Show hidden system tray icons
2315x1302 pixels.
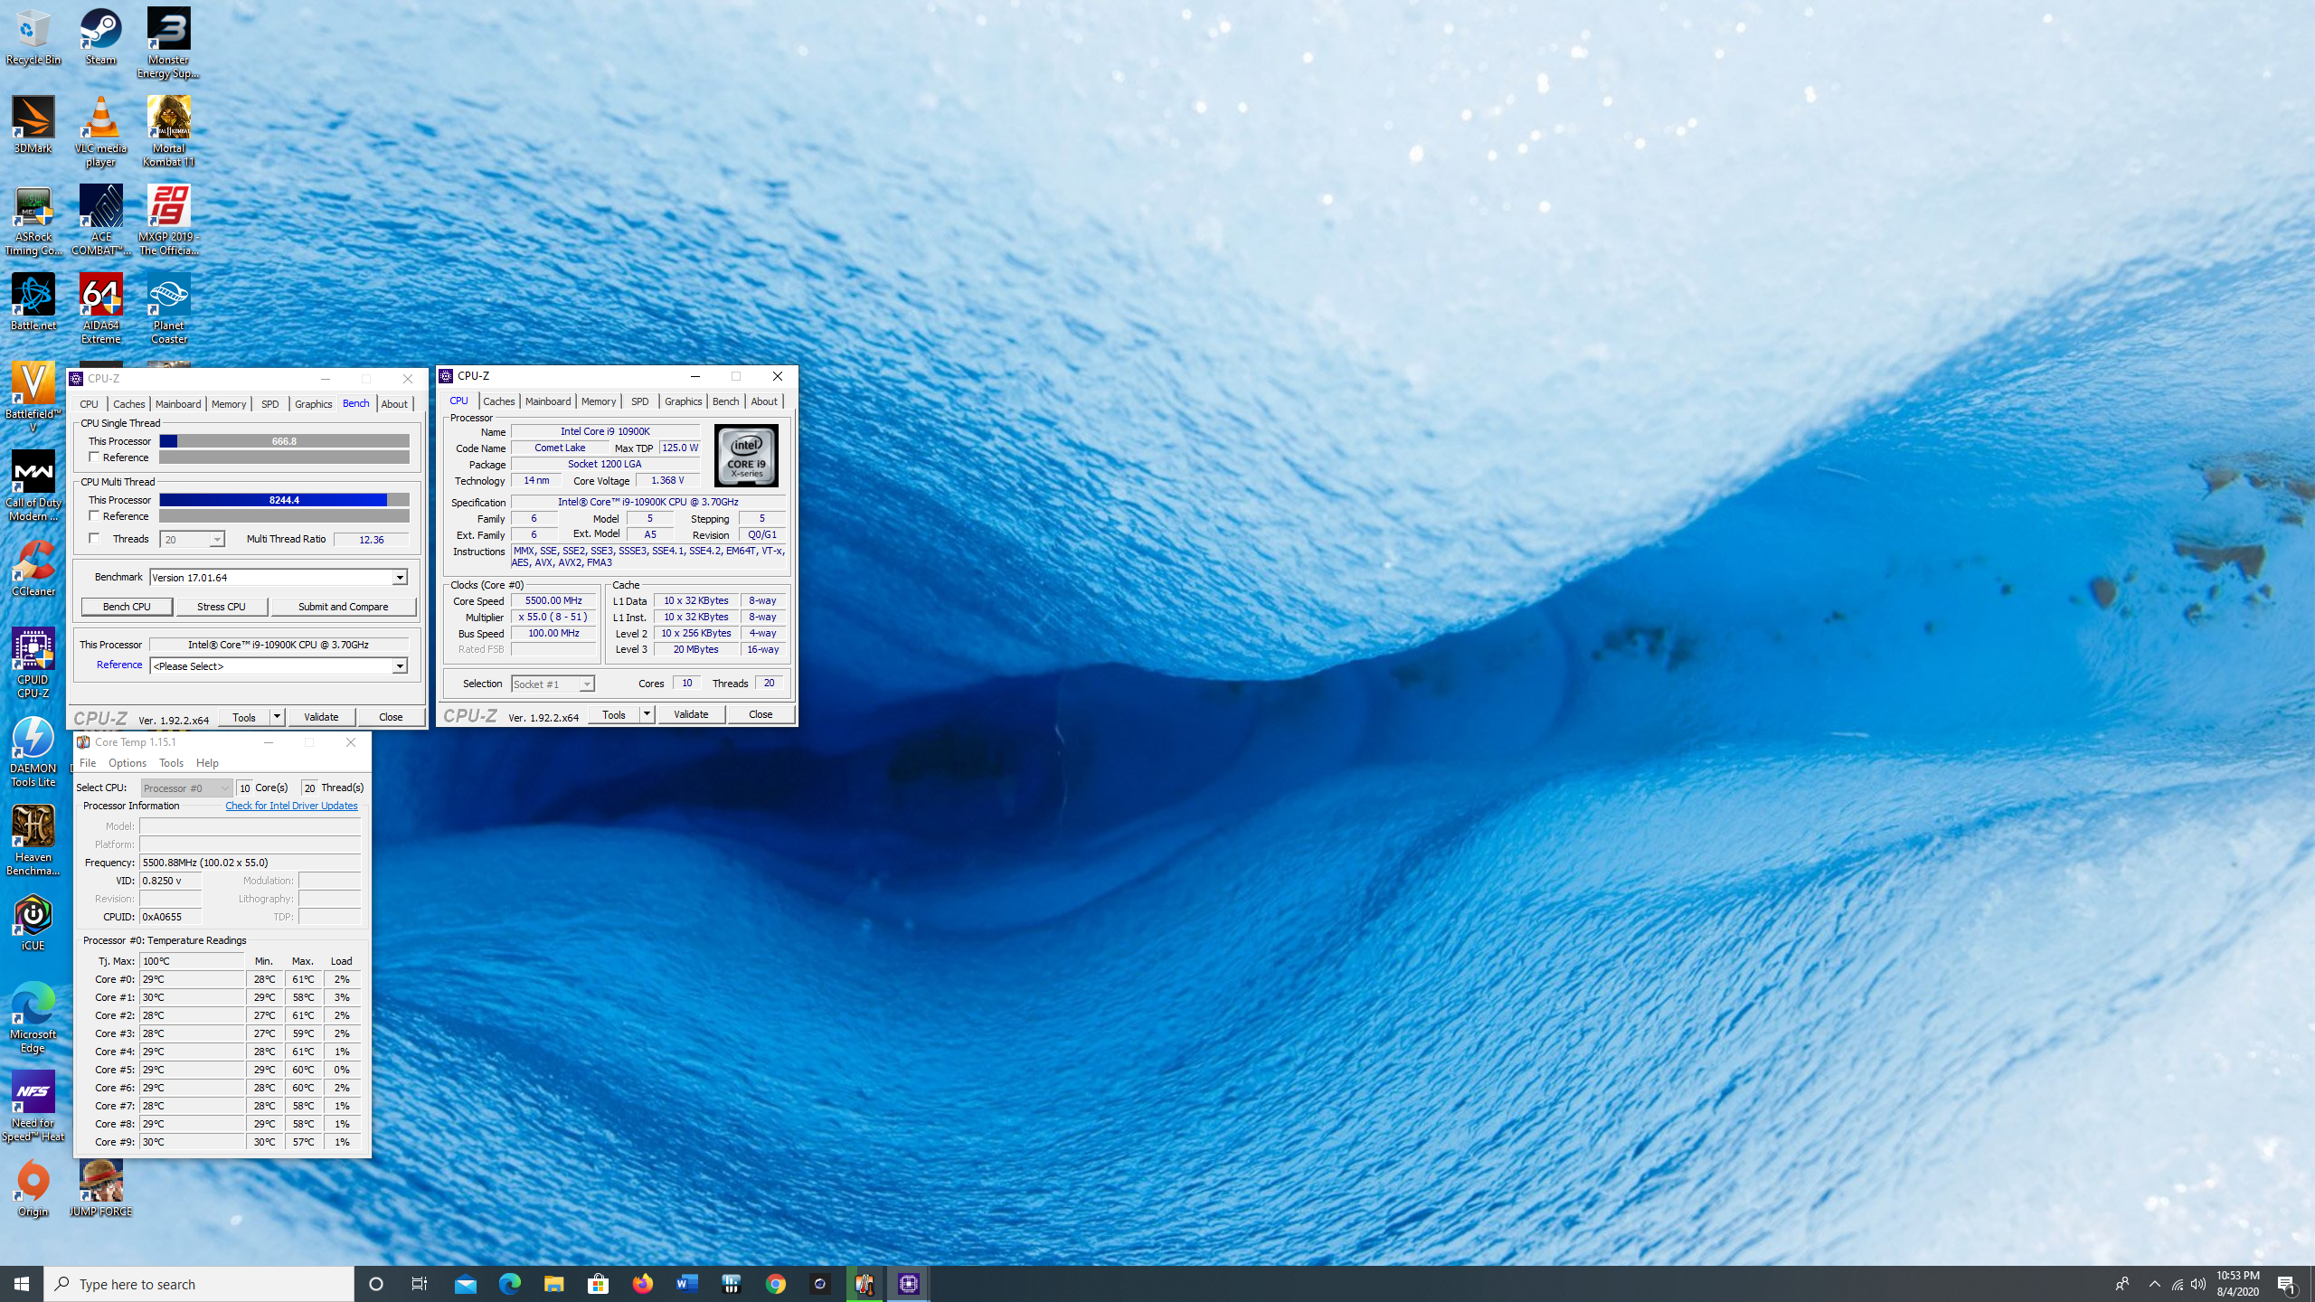(2154, 1283)
